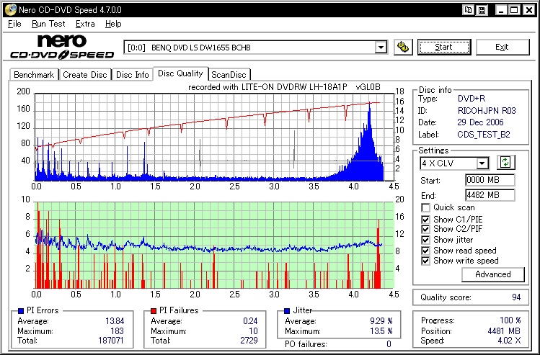Image resolution: width=540 pixels, height=355 pixels.
Task: Open the Extra menu
Action: [85, 24]
